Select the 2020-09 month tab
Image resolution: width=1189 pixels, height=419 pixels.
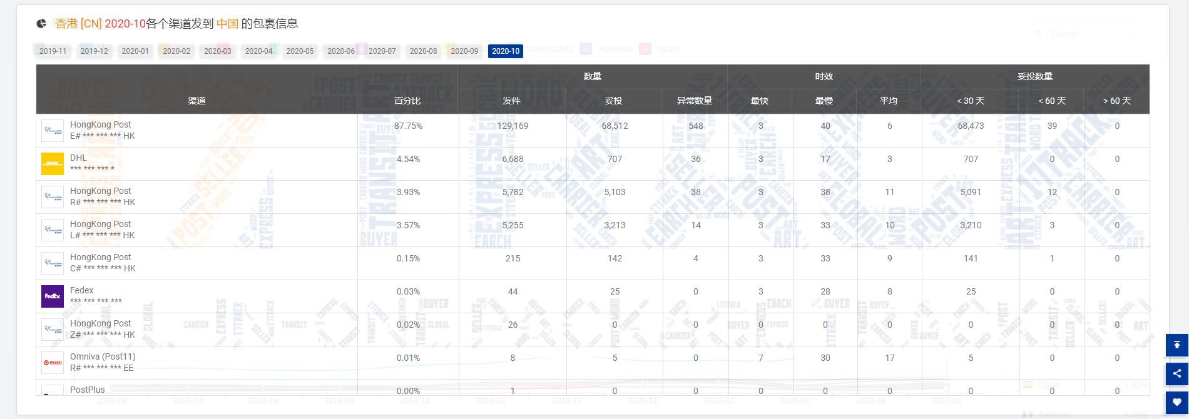[464, 51]
